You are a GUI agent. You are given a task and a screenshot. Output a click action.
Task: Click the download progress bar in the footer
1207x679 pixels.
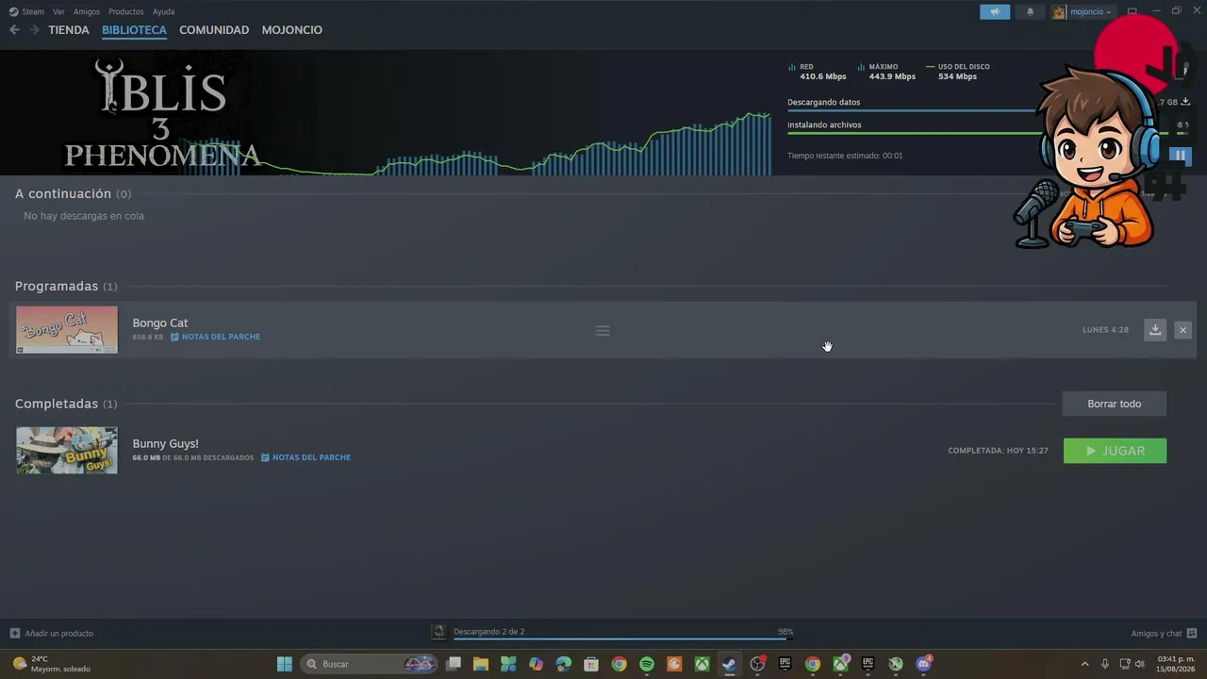(622, 638)
